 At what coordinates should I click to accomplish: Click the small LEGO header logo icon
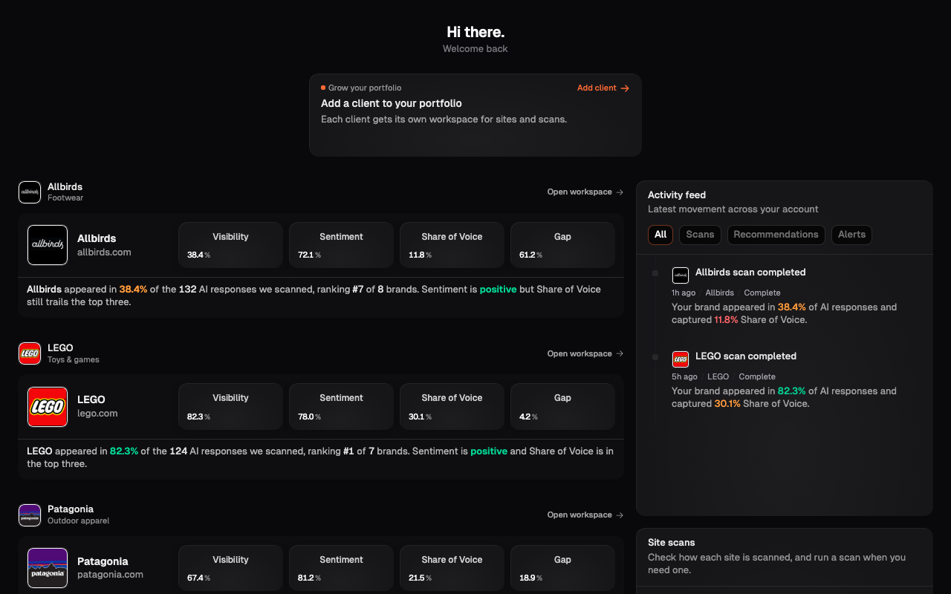coord(30,353)
